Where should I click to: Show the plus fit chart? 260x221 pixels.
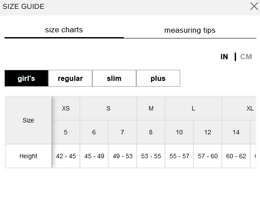tap(158, 78)
